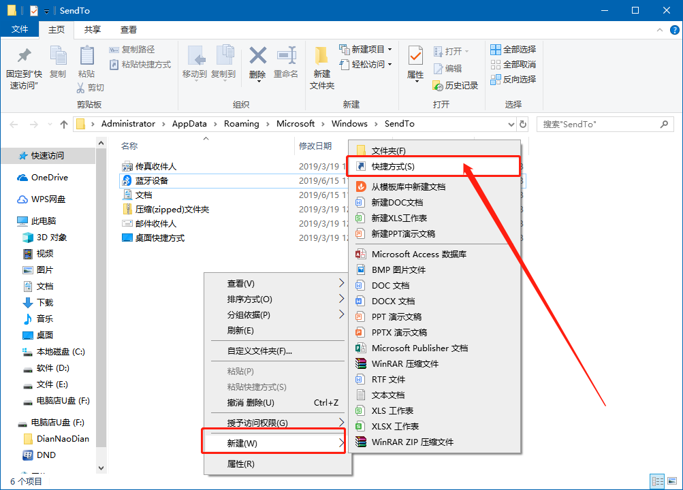This screenshot has height=490, width=683.
Task: Open the Open button dropdown in ribbon
Action: pos(467,51)
